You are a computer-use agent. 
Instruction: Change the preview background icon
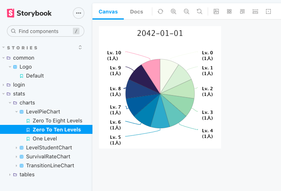click(216, 12)
